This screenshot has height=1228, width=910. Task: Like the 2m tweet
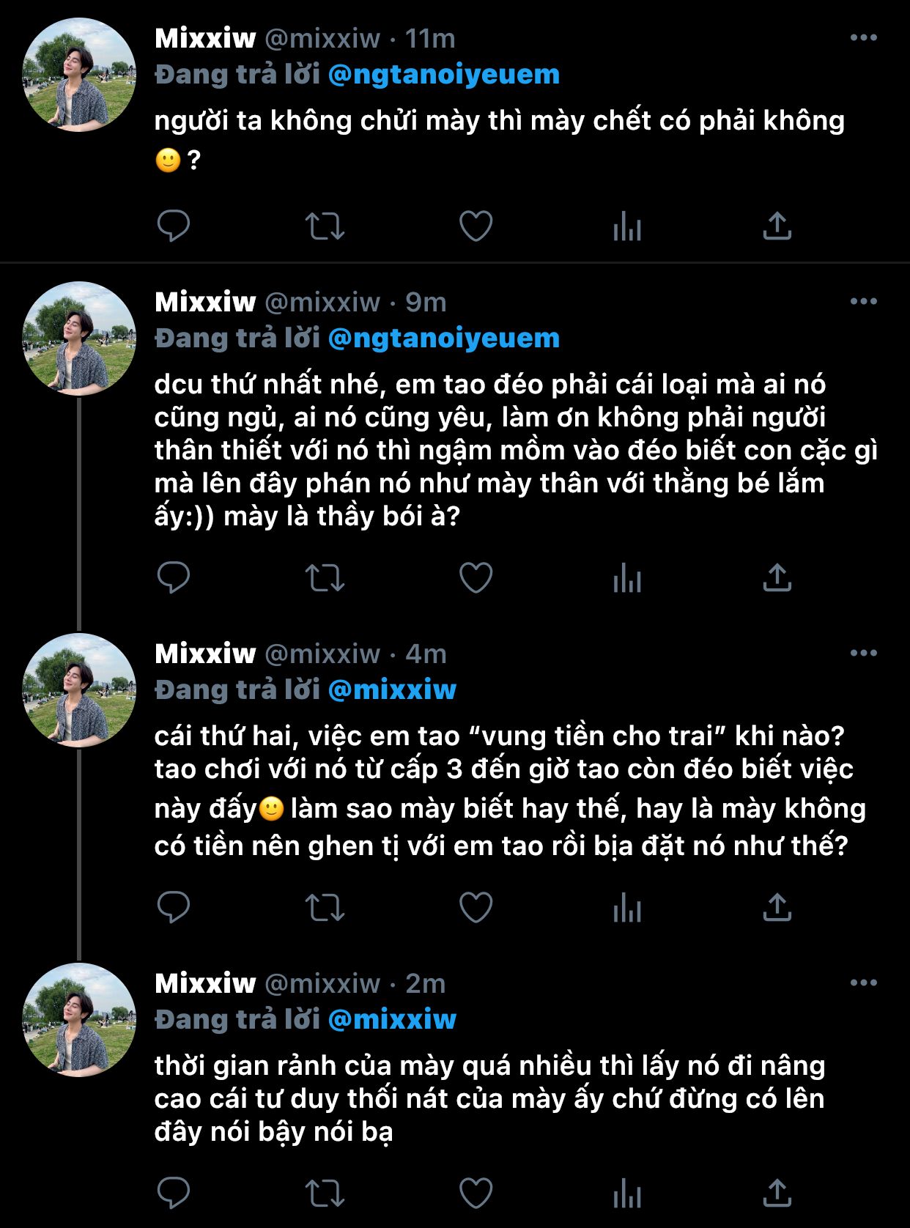point(476,1194)
